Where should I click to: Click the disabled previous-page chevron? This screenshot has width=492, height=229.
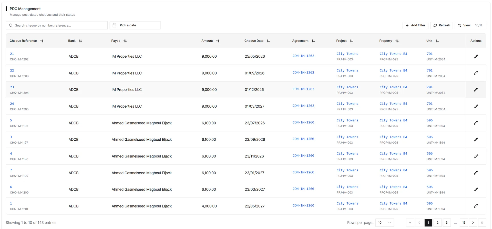(419, 223)
